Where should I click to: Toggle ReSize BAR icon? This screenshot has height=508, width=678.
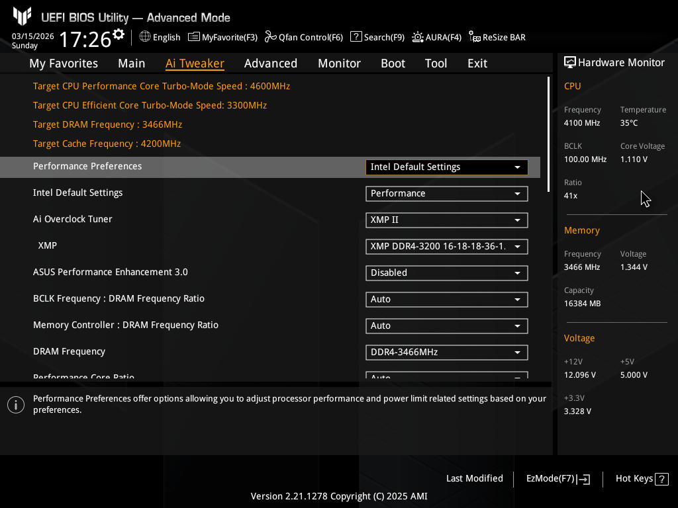click(x=474, y=37)
